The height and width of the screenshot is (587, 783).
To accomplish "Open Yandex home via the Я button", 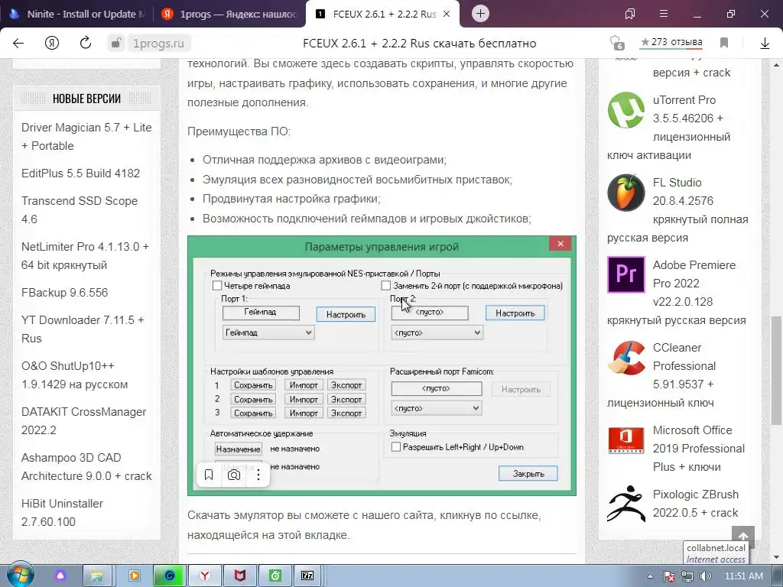I will point(52,44).
